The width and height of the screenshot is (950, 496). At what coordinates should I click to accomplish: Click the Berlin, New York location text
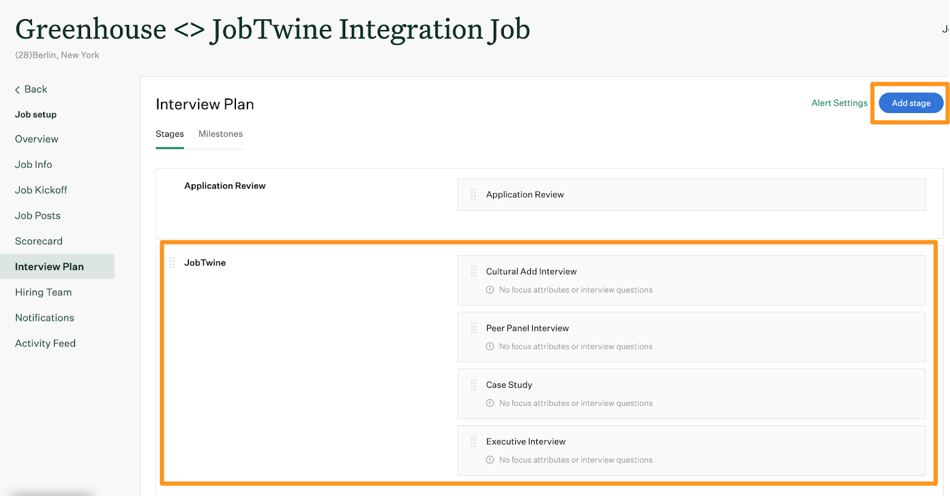[57, 55]
